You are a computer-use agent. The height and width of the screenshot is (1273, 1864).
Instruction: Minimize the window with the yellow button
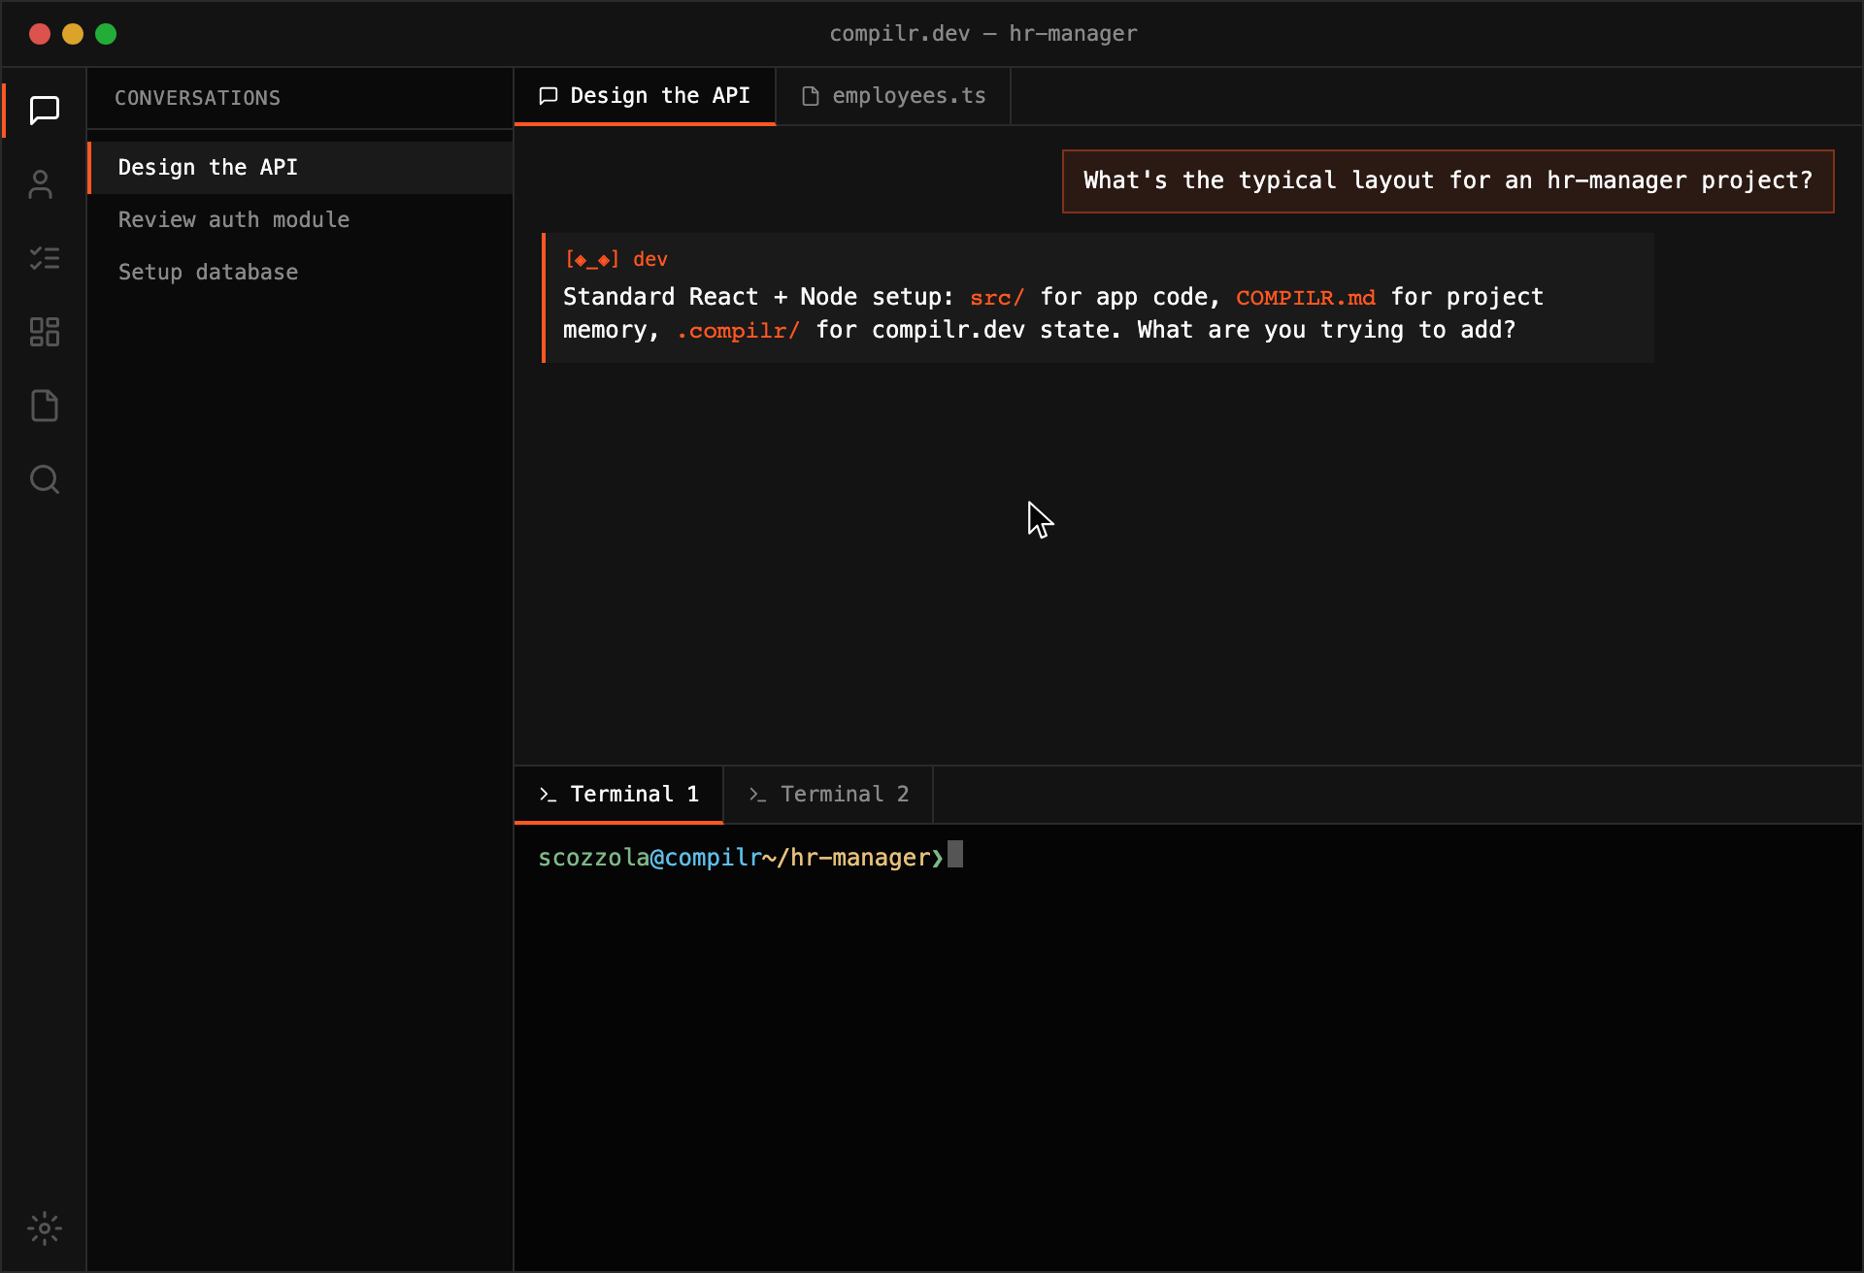coord(73,34)
